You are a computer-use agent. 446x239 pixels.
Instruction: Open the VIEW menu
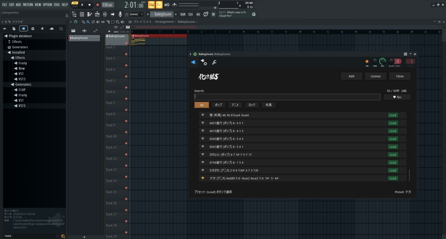pos(38,4)
